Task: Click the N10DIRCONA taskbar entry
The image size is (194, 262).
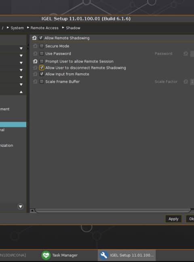Action: click(x=13, y=255)
